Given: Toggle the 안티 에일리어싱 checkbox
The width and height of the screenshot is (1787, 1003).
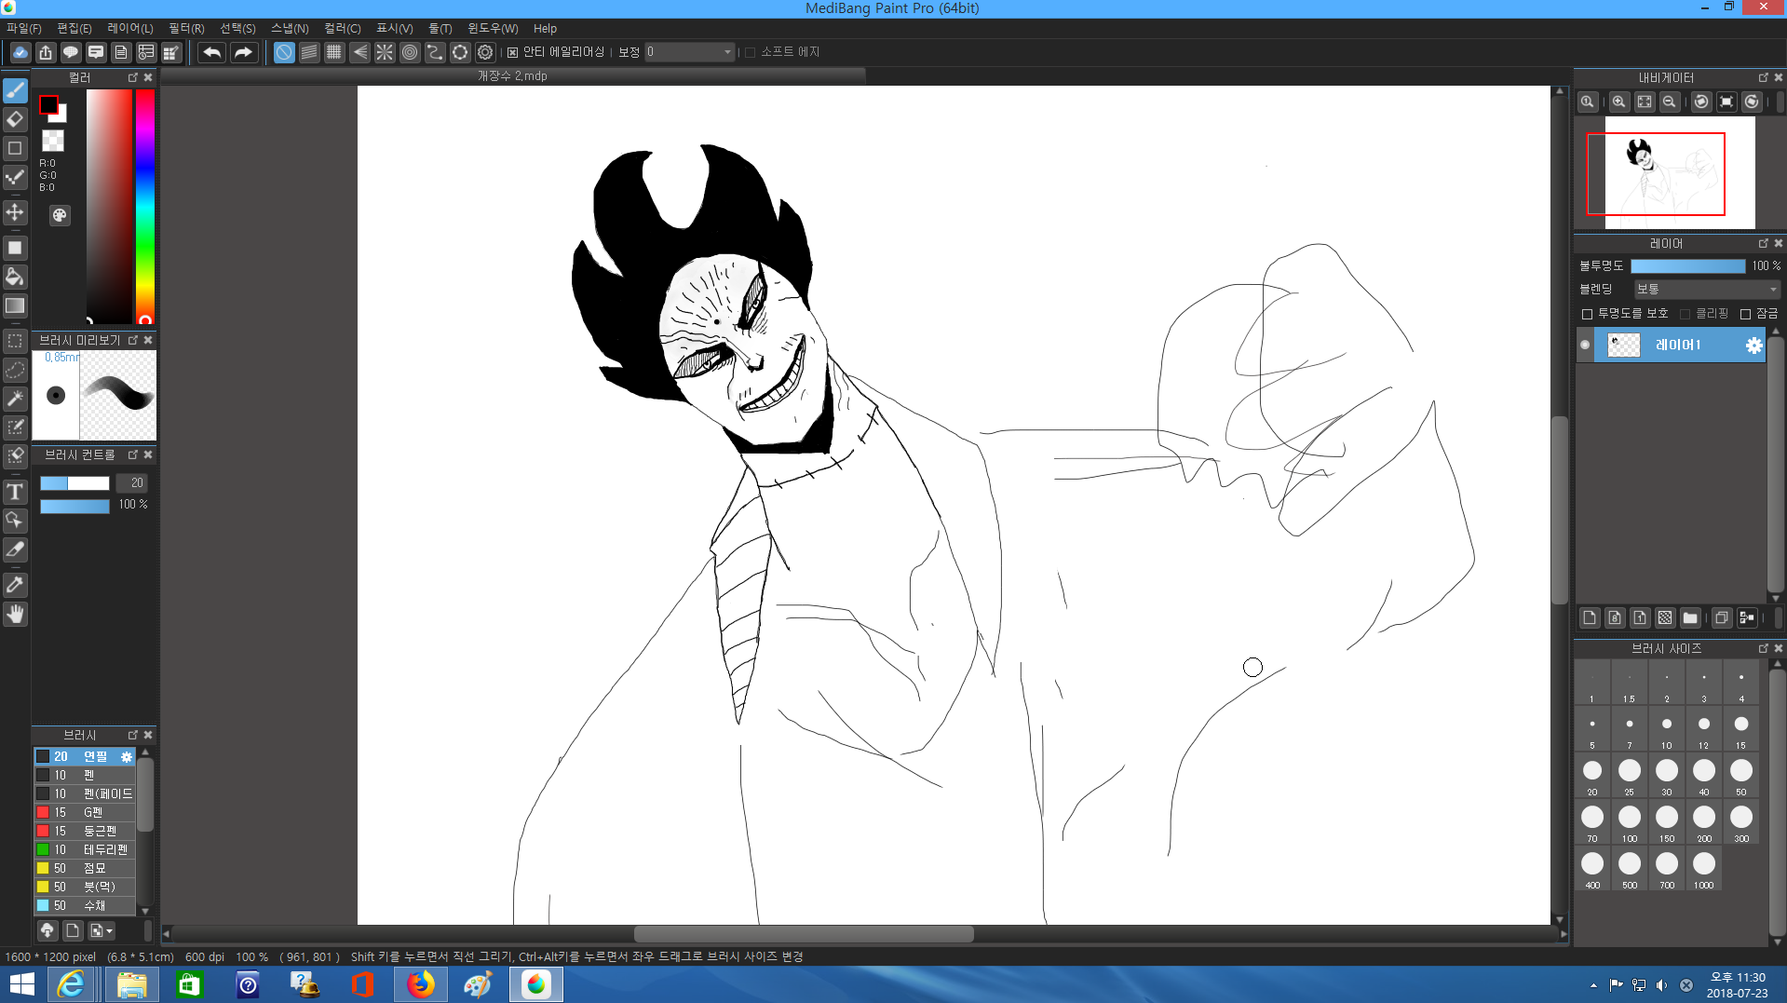Looking at the screenshot, I should tap(512, 52).
